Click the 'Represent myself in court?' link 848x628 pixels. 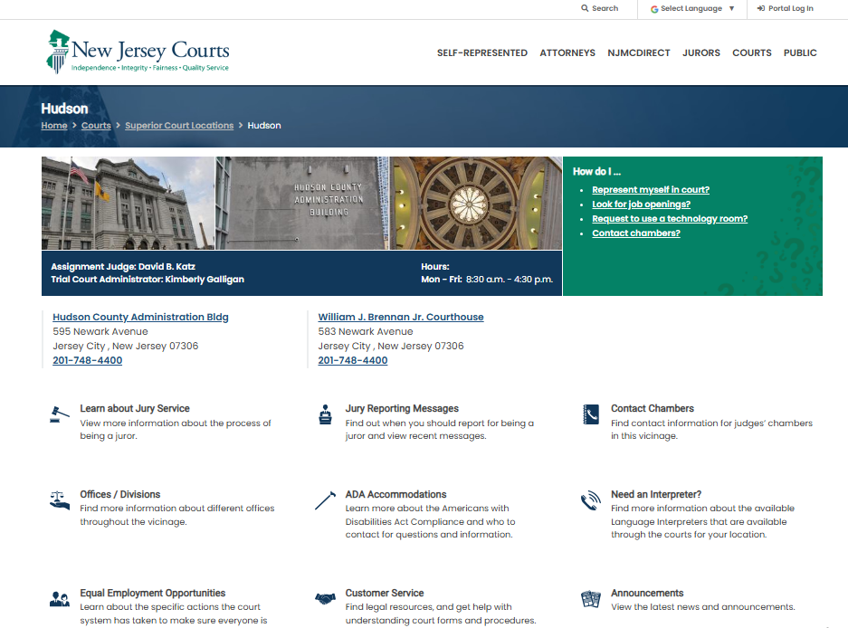[650, 190]
